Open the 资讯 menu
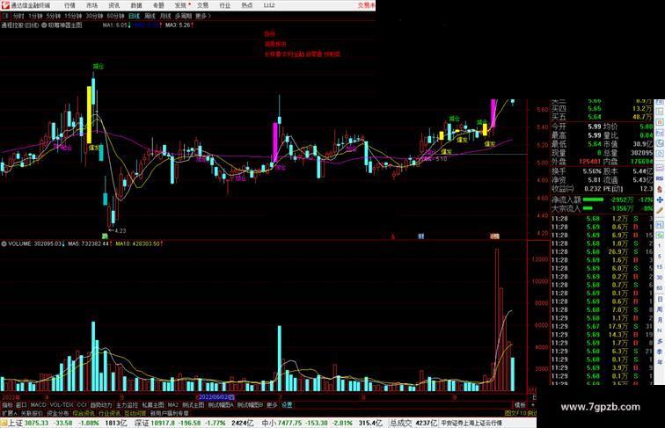665x428 pixels. (113, 5)
